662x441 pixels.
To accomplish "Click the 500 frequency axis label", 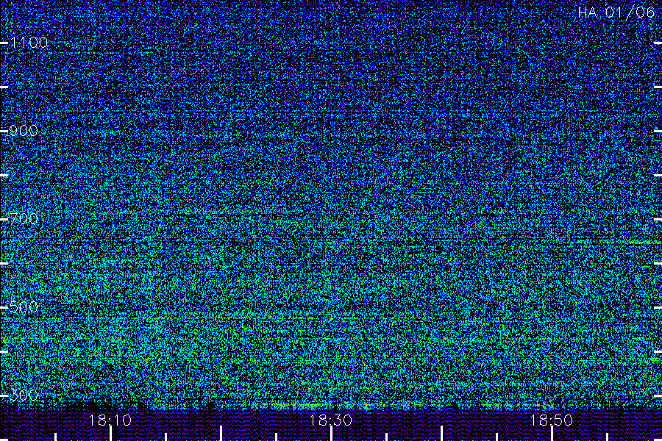I will click(24, 307).
